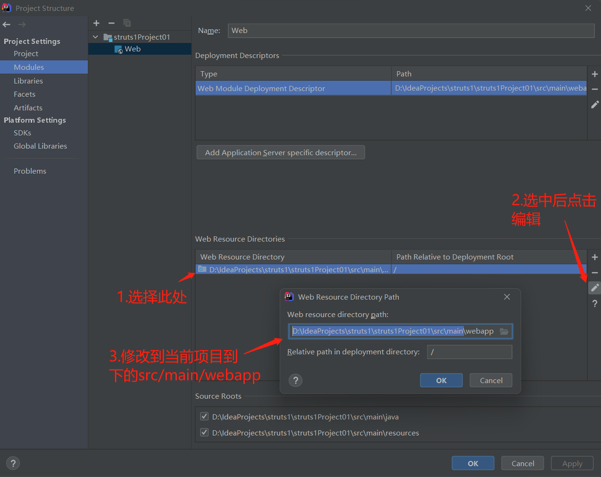Viewport: 601px width, 477px height.
Task: Open folder browser for directory path
Action: [x=504, y=331]
